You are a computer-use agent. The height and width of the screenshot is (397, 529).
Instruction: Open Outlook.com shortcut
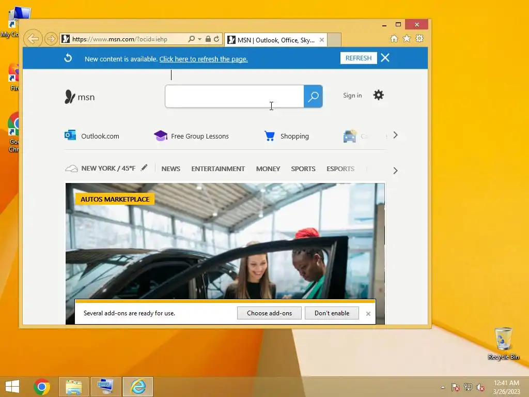click(x=100, y=136)
